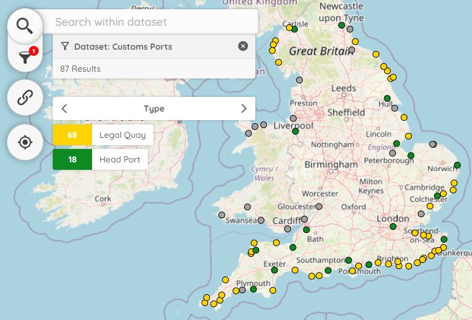Open the filter funnel button

point(25,57)
